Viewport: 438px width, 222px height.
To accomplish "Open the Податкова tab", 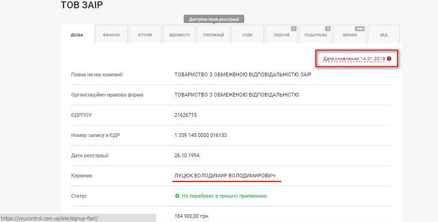I will [x=315, y=35].
